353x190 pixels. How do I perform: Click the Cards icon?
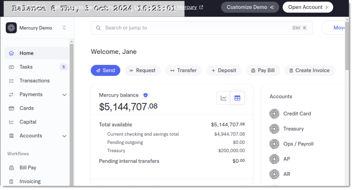coord(11,108)
